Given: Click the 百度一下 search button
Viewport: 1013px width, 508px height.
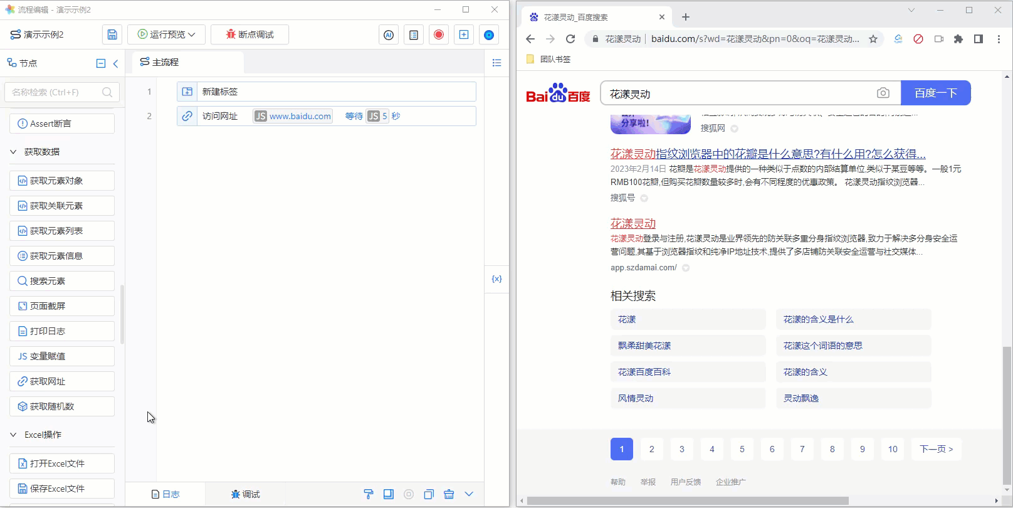Looking at the screenshot, I should (936, 93).
